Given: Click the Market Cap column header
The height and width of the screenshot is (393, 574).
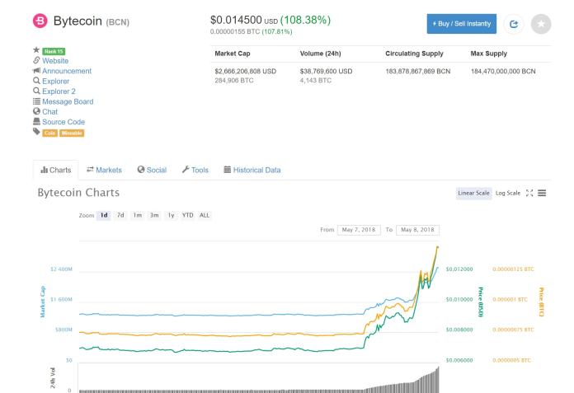Looking at the screenshot, I should 233,54.
